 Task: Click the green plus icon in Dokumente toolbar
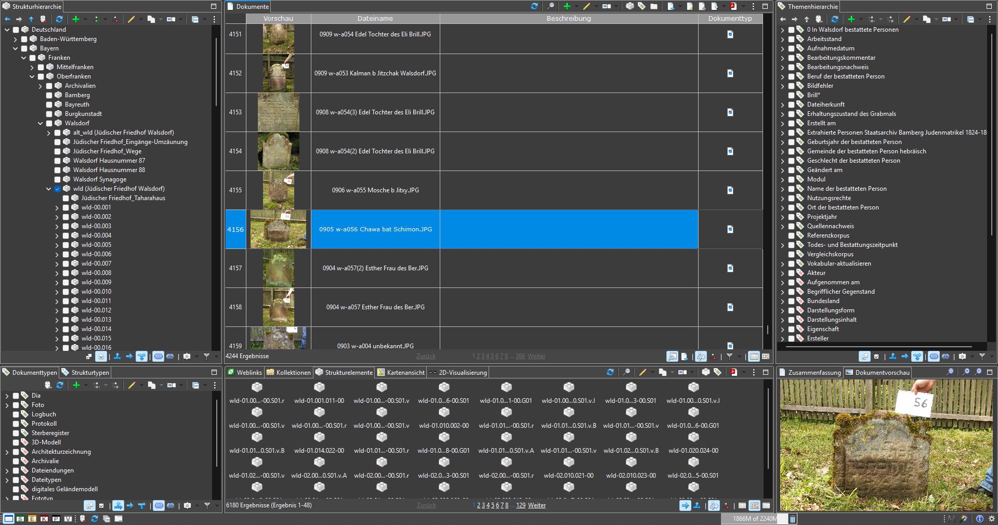click(567, 6)
